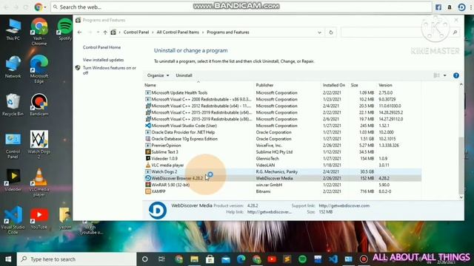Open Organize dropdown menu
The width and height of the screenshot is (474, 266).
click(x=158, y=75)
